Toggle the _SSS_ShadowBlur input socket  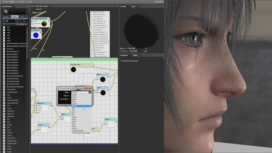[x=91, y=23]
